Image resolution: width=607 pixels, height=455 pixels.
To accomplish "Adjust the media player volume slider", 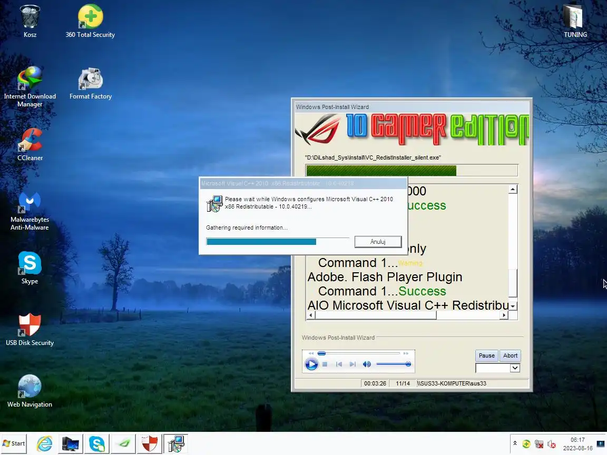I will pos(393,364).
